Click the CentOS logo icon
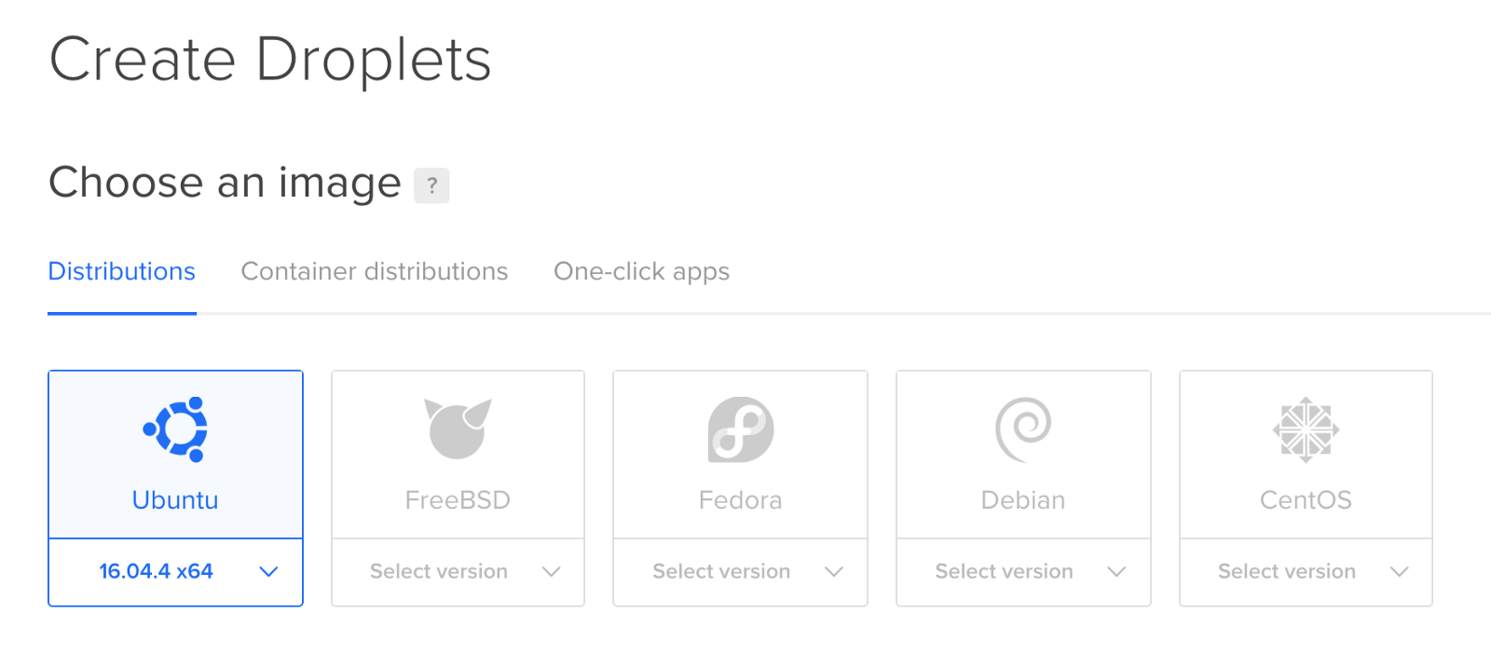 (x=1306, y=429)
